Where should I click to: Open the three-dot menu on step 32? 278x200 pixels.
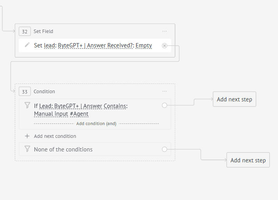click(x=164, y=31)
